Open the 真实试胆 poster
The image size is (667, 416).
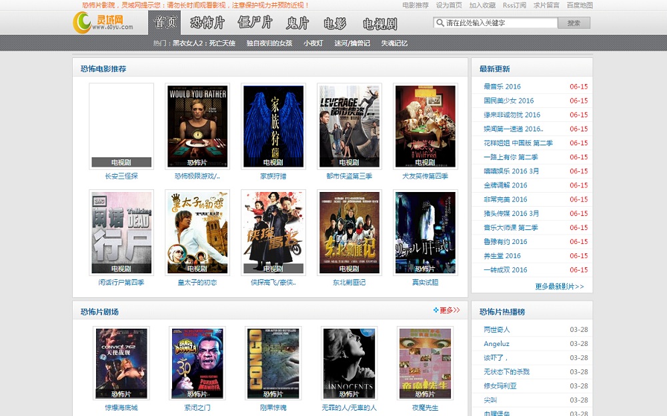click(426, 232)
